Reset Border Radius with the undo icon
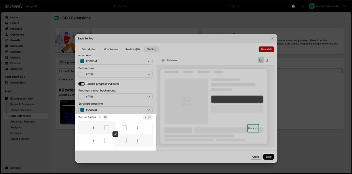The height and width of the screenshot is (174, 352). point(100,117)
